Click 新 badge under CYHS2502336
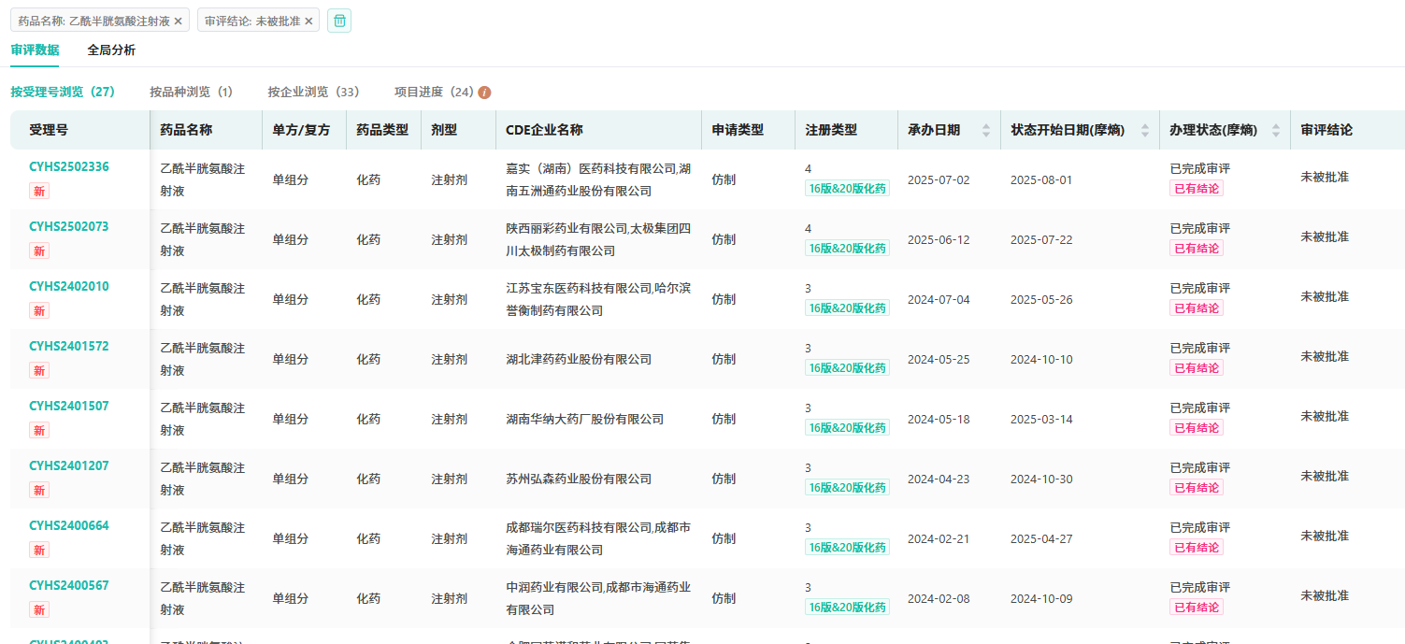The height and width of the screenshot is (644, 1405). click(x=39, y=191)
